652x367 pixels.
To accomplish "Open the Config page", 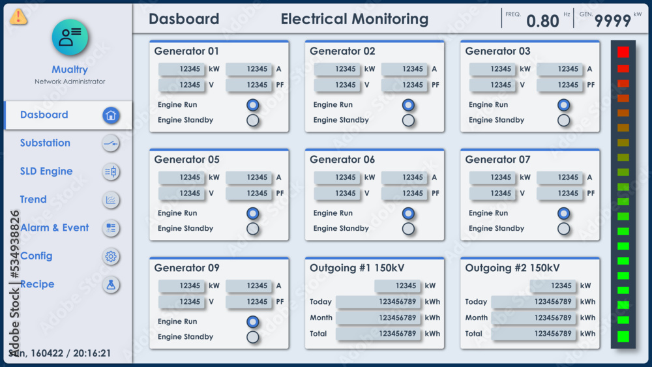I will pyautogui.click(x=36, y=256).
